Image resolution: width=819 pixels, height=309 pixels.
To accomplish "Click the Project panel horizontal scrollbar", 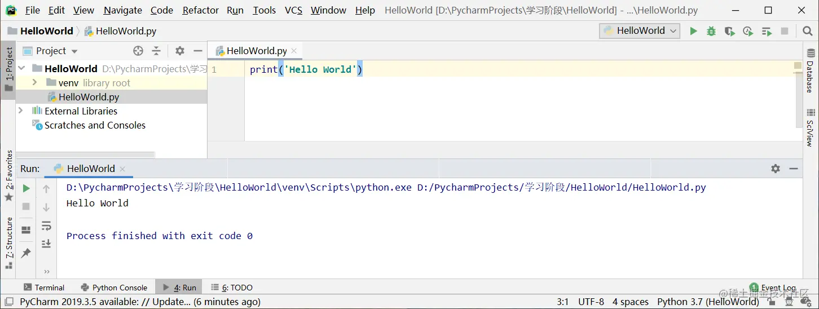I will pos(85,154).
